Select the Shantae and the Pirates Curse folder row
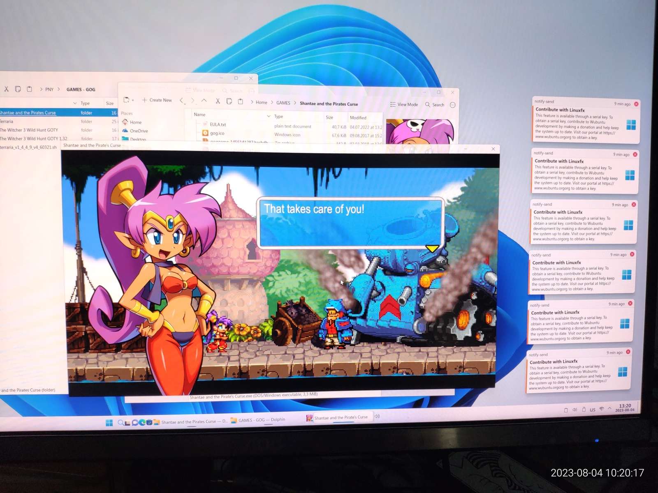658x493 pixels. point(59,113)
